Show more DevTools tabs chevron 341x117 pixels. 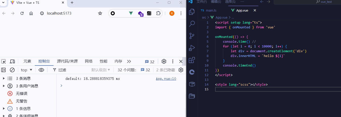point(129,62)
